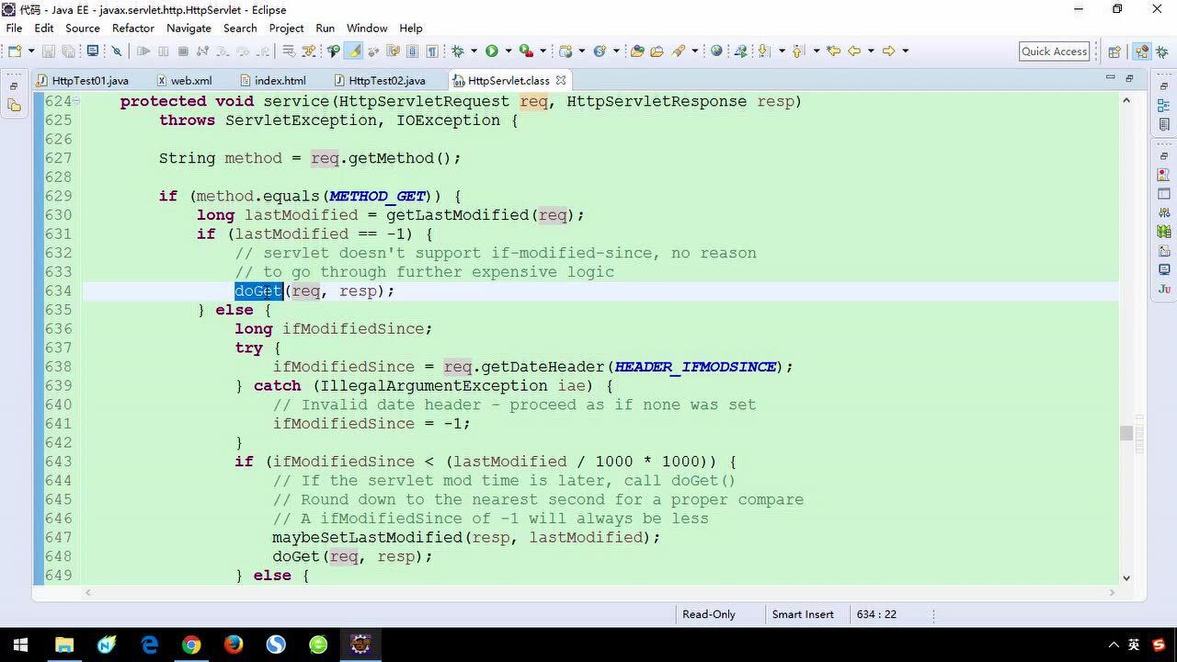The image size is (1177, 662).
Task: Click the vertical scrollbar thumb in editor
Action: click(1126, 434)
